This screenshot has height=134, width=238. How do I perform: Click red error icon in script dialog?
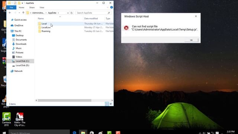pos(126,28)
